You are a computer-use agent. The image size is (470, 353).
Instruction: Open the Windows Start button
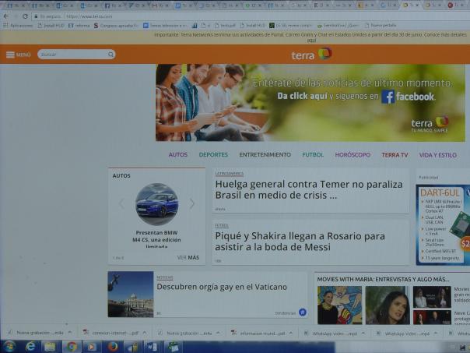coord(9,346)
